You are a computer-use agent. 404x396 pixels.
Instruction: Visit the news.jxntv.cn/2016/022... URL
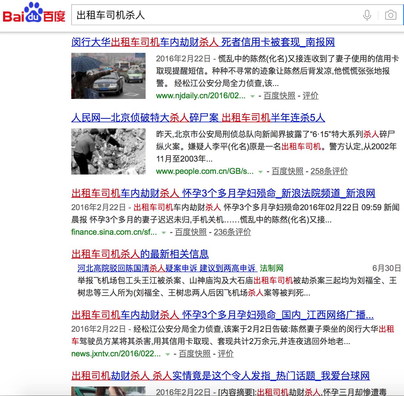[x=116, y=354]
